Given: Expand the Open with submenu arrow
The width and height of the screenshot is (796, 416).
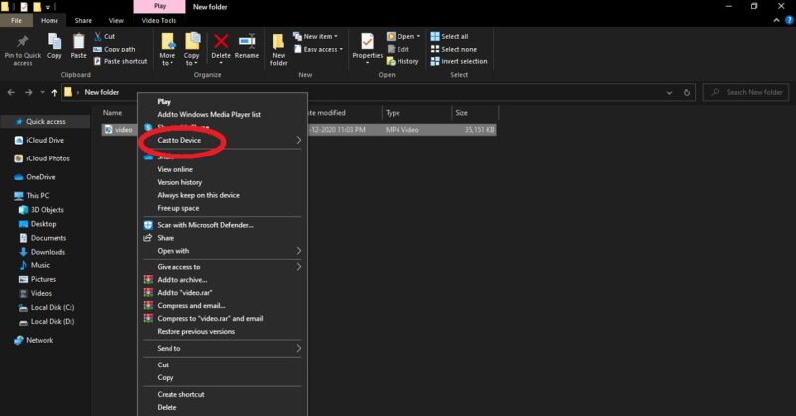Looking at the screenshot, I should (x=299, y=251).
